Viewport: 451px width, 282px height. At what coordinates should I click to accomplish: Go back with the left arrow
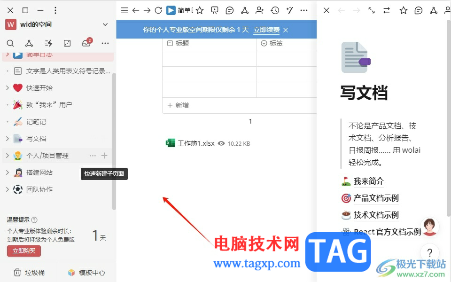coord(136,11)
